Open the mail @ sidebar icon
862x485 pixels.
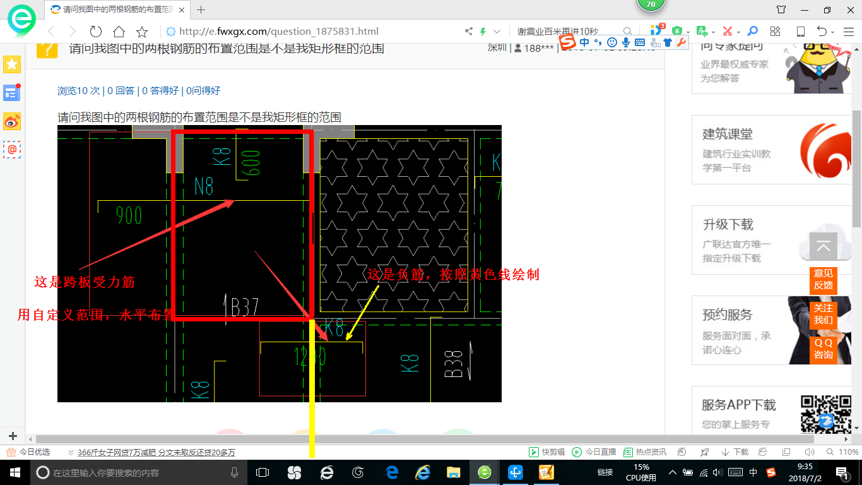(x=12, y=149)
